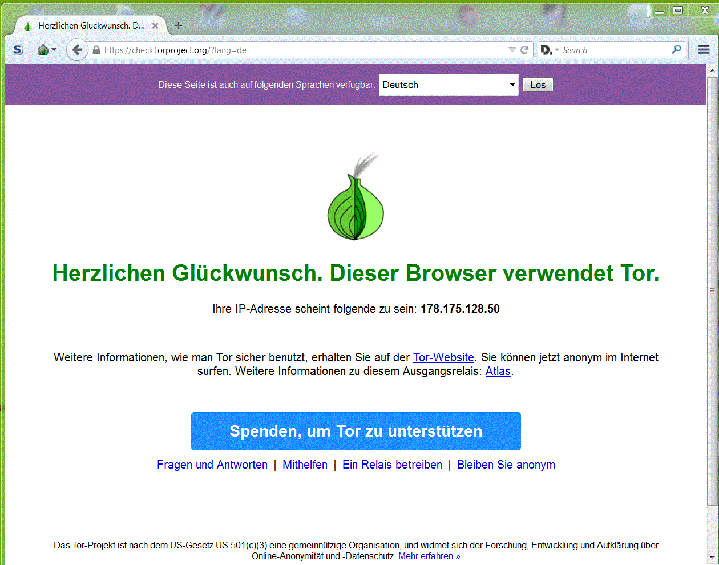Open Fragen und Antworten link
The image size is (719, 565).
pos(212,465)
